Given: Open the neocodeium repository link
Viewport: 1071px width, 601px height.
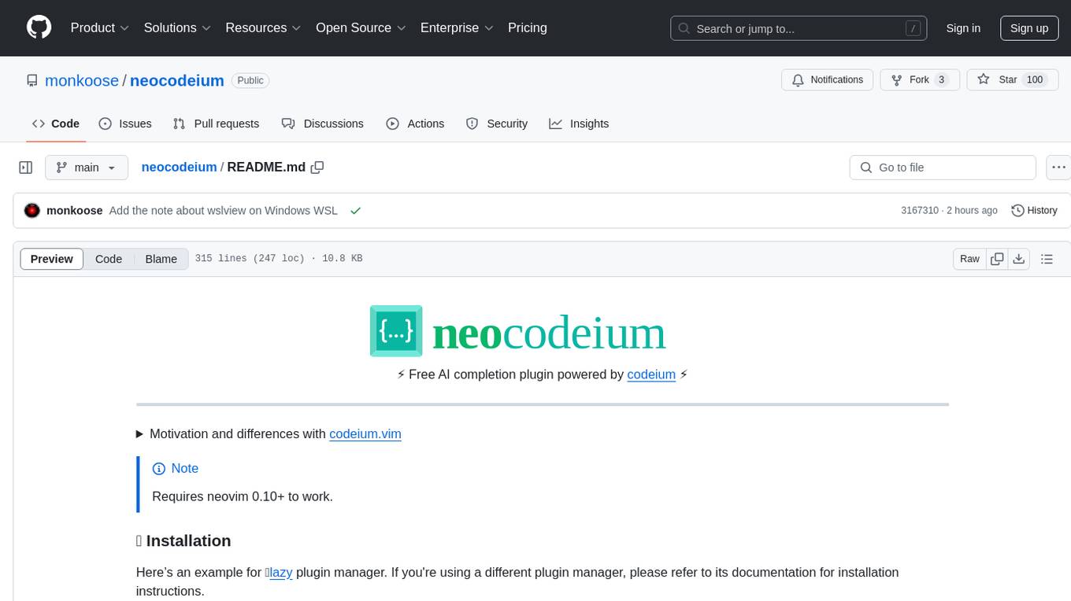Looking at the screenshot, I should coord(177,80).
